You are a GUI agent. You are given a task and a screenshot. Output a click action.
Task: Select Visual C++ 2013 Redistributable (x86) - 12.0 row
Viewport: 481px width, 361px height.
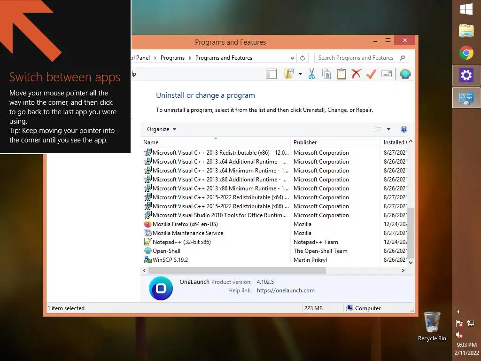click(x=274, y=153)
